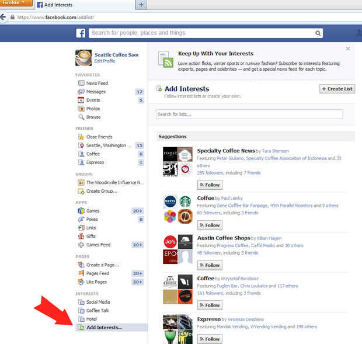Viewport: 362px width, 344px height.
Task: Open Hotel interest list icon
Action: pyautogui.click(x=81, y=319)
